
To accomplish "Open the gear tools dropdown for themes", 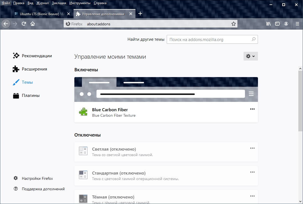I will point(251,56).
